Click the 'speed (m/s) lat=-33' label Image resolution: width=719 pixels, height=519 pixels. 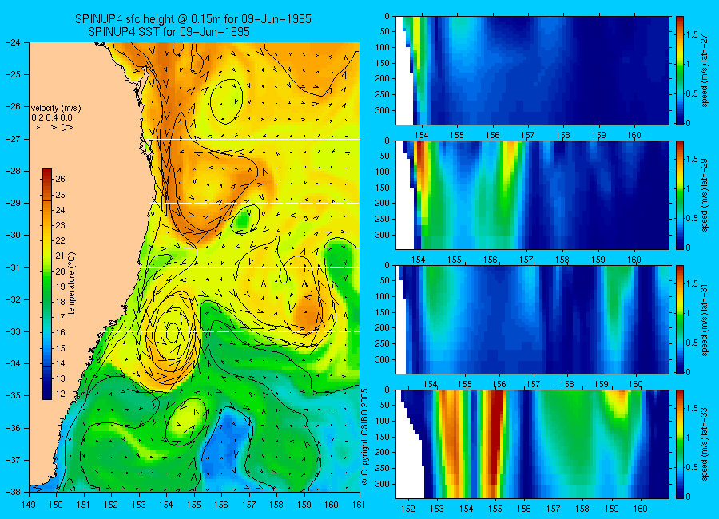[x=705, y=444]
